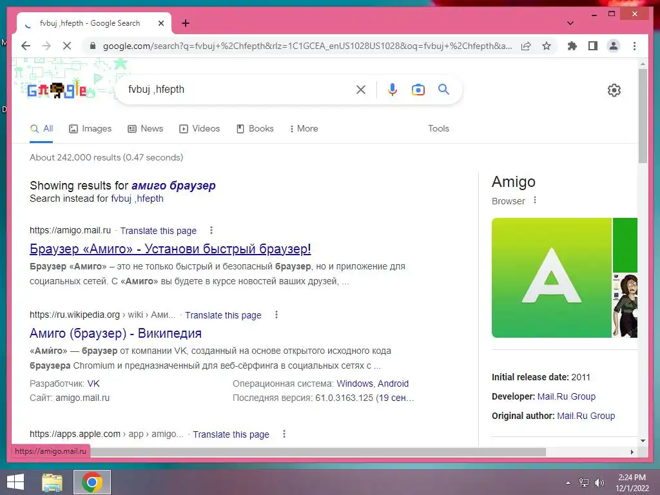The image size is (660, 495).
Task: Click the horizontal scrollbar right arrow
Action: coord(632,452)
